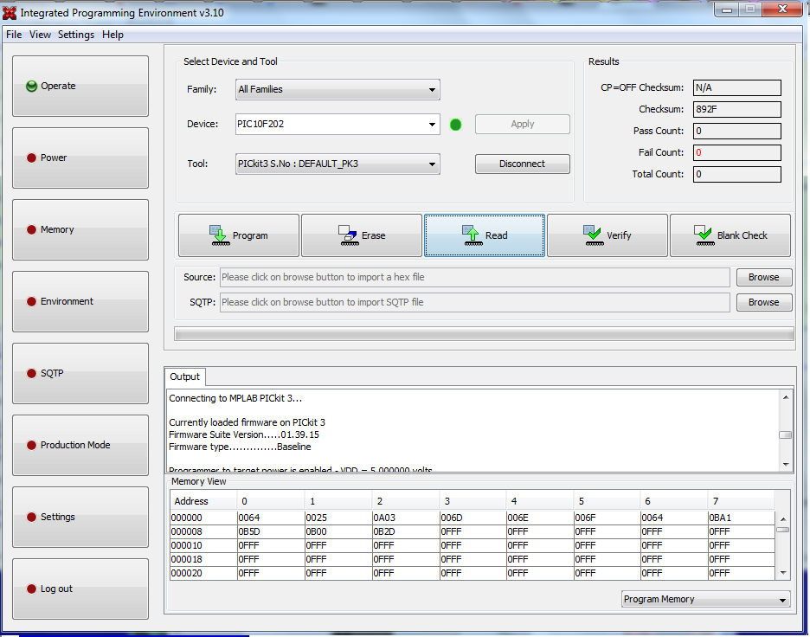This screenshot has width=810, height=637.
Task: Browse for a Source hex file
Action: [x=763, y=277]
